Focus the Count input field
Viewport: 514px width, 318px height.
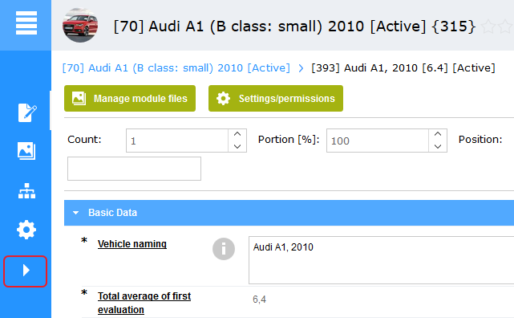(177, 141)
